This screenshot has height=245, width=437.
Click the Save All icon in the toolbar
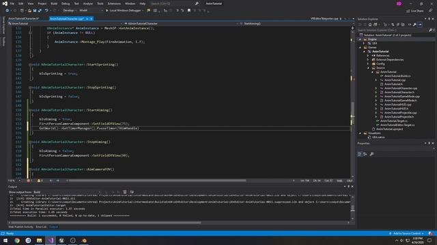click(40, 11)
